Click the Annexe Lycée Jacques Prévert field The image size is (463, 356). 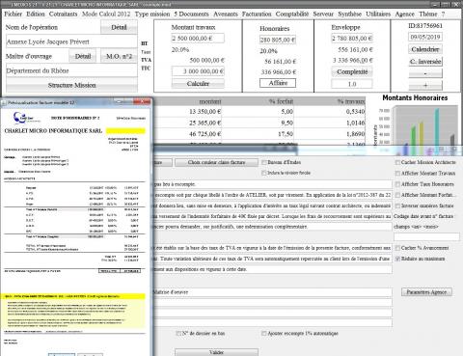click(71, 41)
